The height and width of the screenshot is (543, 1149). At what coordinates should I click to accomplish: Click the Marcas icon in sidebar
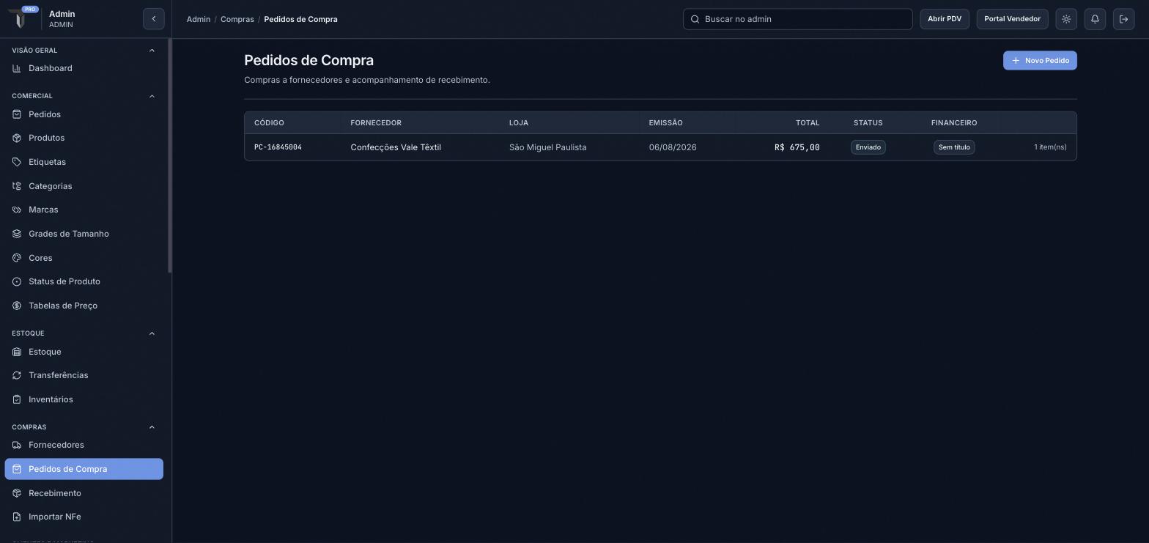[x=17, y=210]
